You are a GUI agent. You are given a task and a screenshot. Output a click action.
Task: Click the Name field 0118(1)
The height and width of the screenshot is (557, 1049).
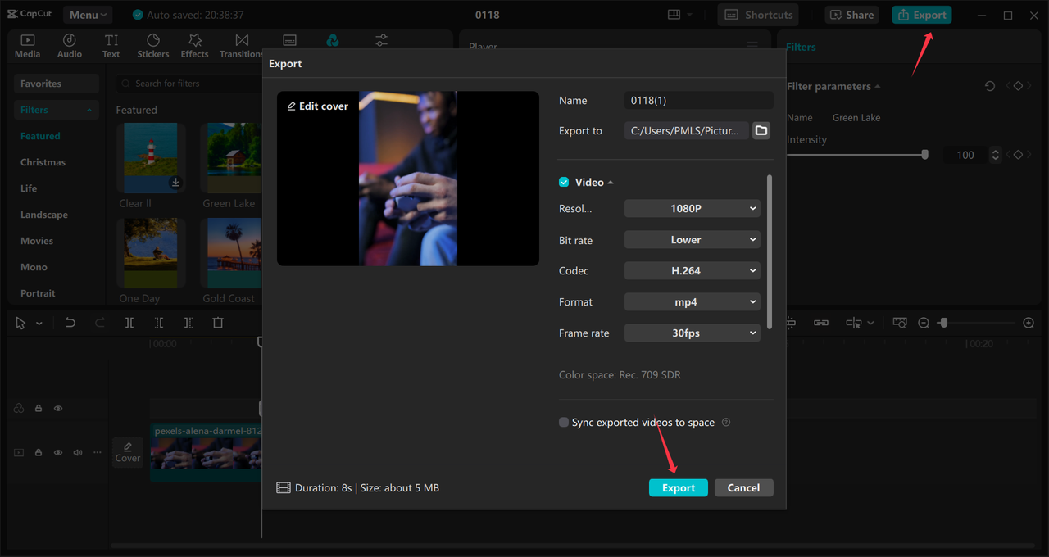click(x=698, y=100)
